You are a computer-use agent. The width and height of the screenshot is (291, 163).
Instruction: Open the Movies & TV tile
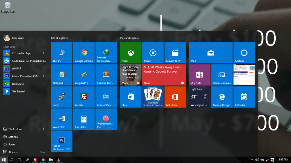coord(175,53)
